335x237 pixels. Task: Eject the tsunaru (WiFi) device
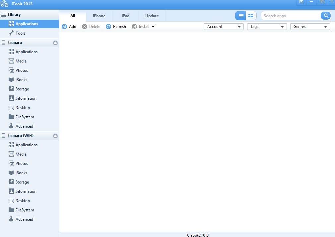[55, 136]
